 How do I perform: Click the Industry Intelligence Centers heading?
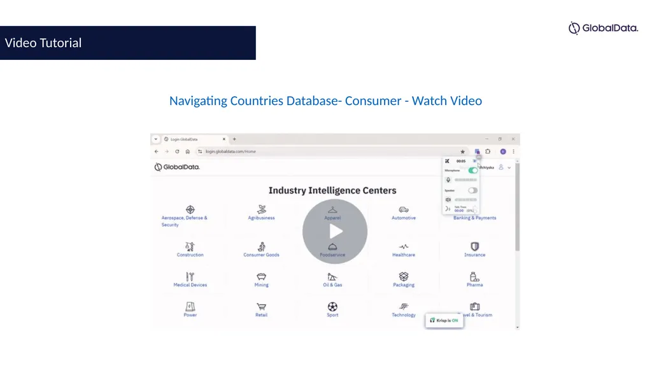pos(332,190)
